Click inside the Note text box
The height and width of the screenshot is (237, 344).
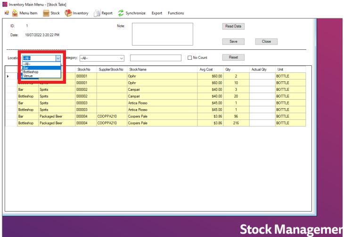click(162, 35)
